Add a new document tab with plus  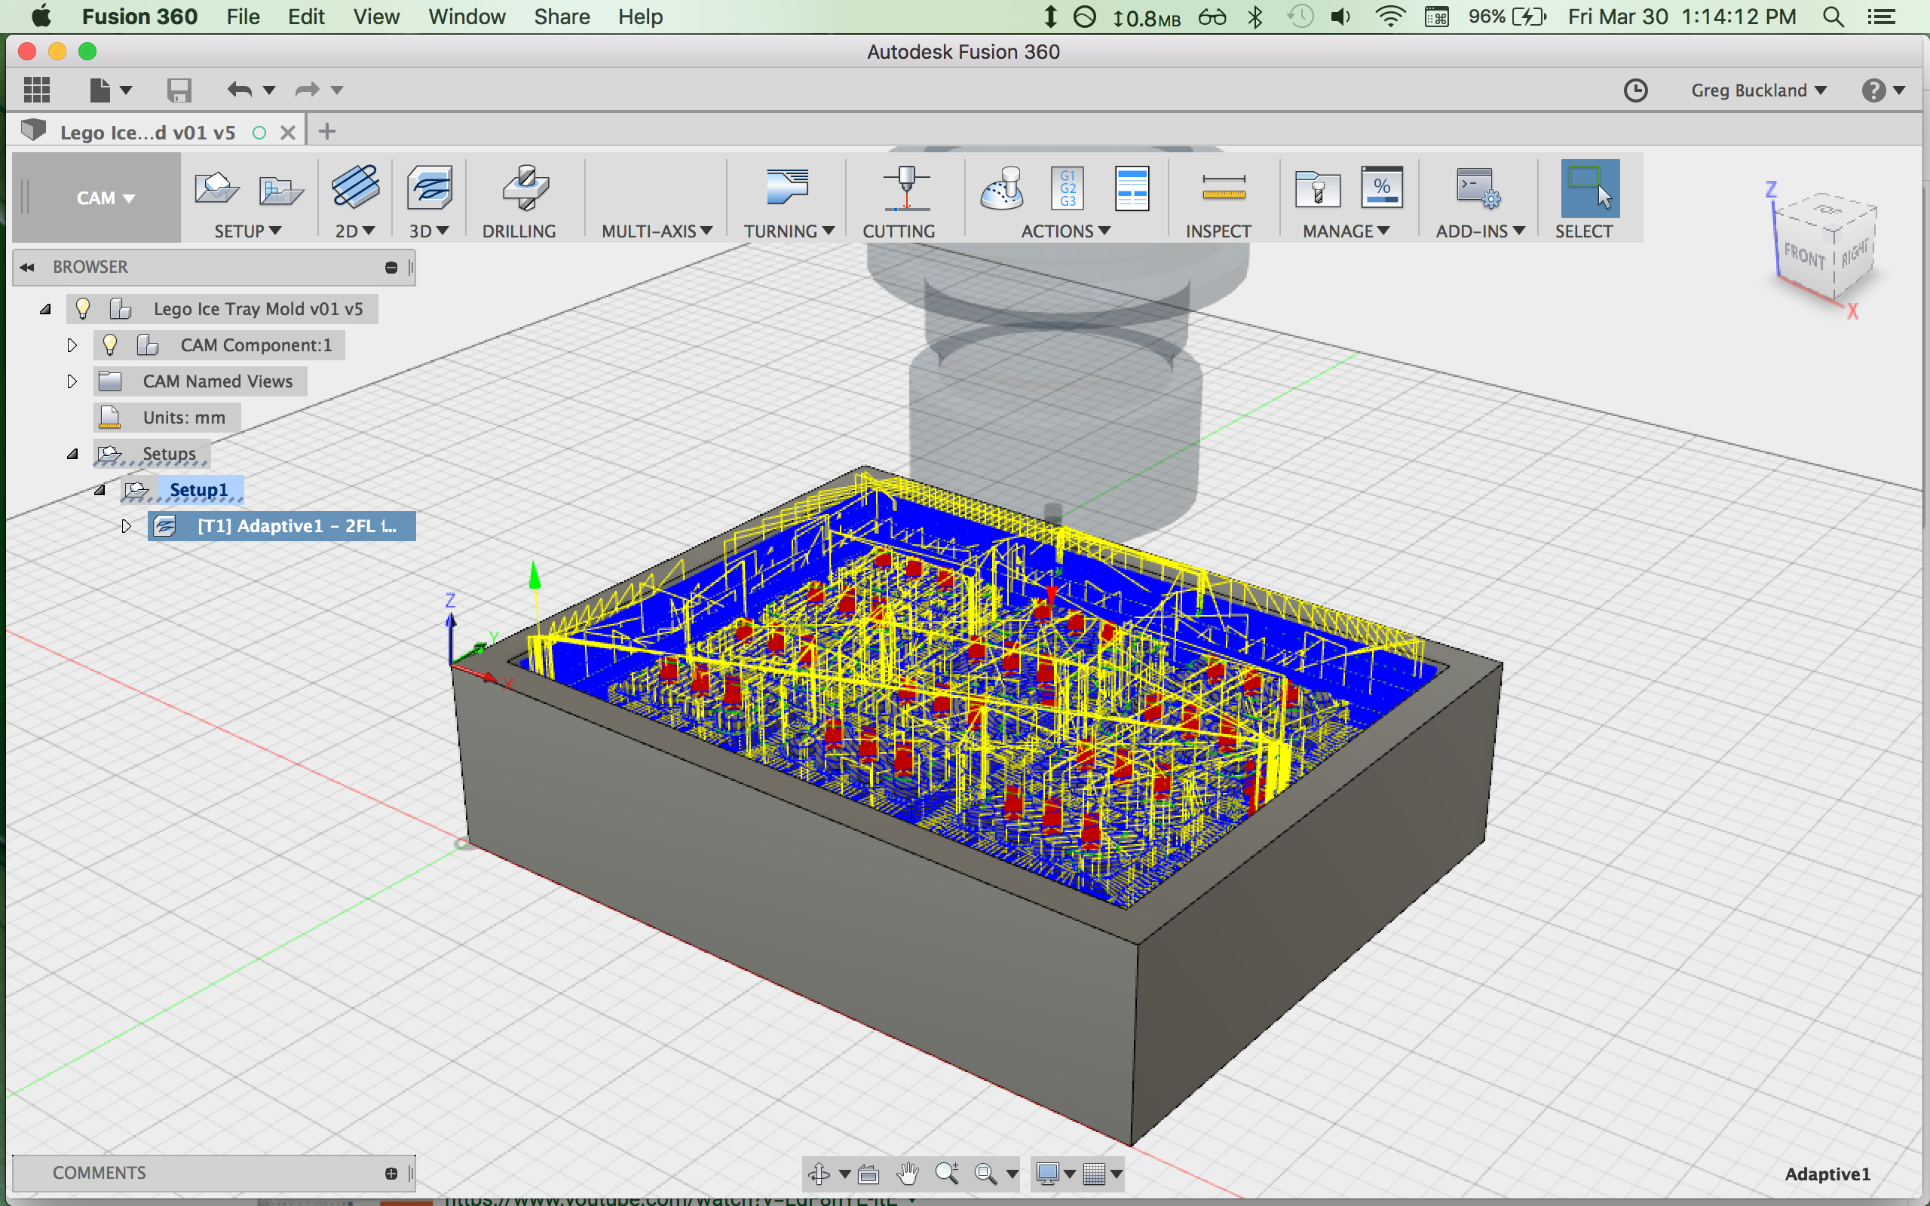point(327,132)
